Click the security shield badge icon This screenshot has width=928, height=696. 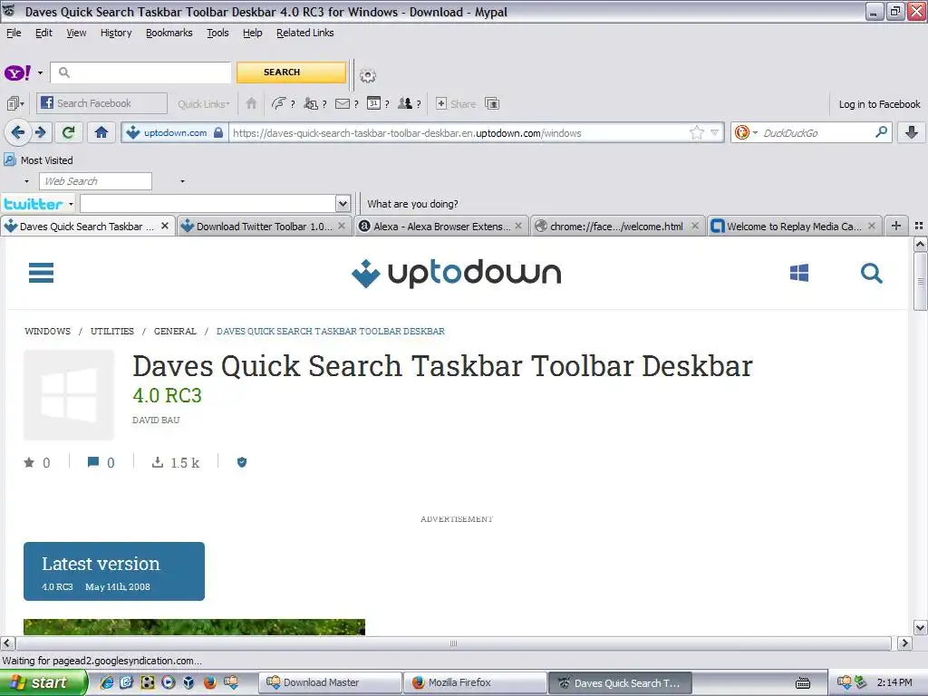(x=241, y=462)
